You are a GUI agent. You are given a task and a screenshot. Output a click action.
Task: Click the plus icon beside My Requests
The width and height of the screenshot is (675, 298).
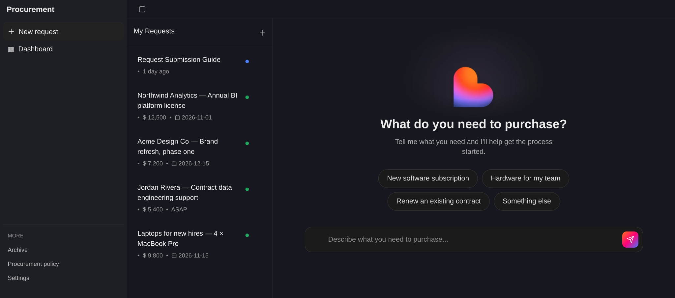pos(262,33)
